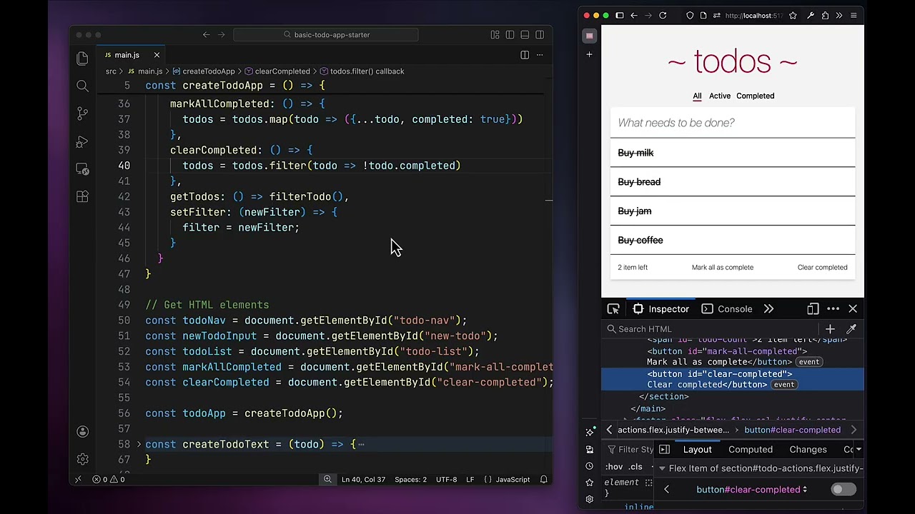The height and width of the screenshot is (514, 915).
Task: Split the editor to the right
Action: [x=525, y=55]
